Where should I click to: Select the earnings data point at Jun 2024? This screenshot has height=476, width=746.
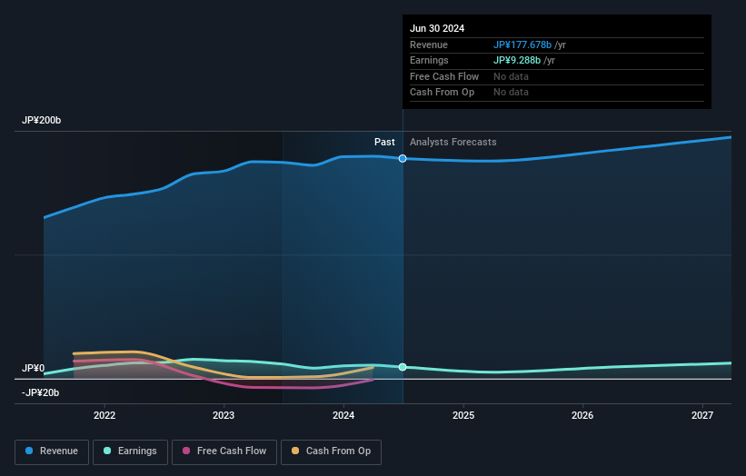tap(403, 367)
